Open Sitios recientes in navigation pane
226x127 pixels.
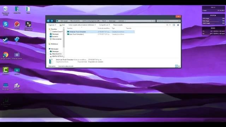56,39
